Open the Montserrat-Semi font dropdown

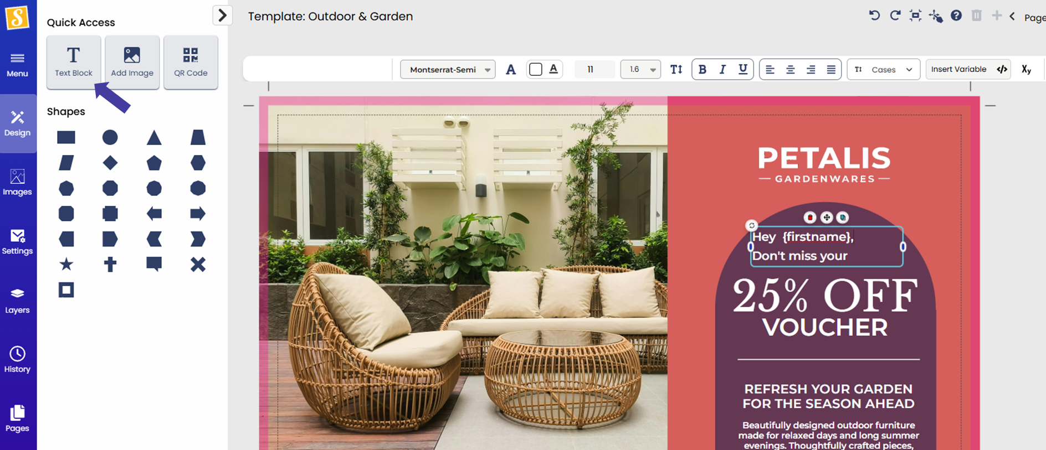click(448, 70)
